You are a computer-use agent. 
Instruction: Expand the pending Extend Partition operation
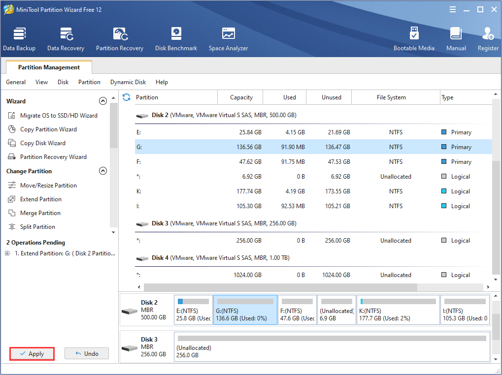7,253
